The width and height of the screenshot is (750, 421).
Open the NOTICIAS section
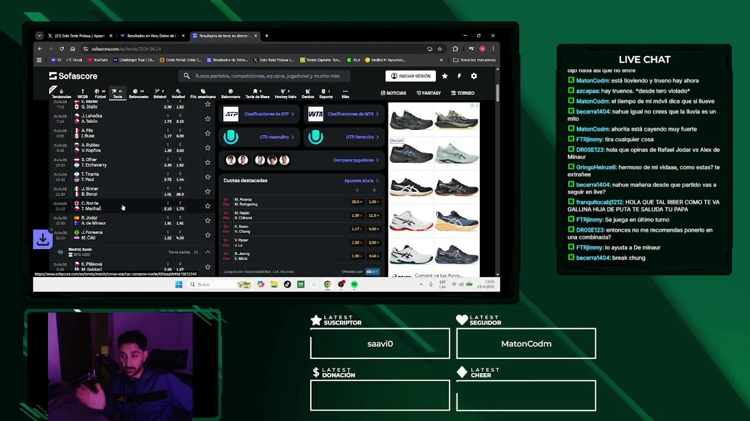[393, 93]
